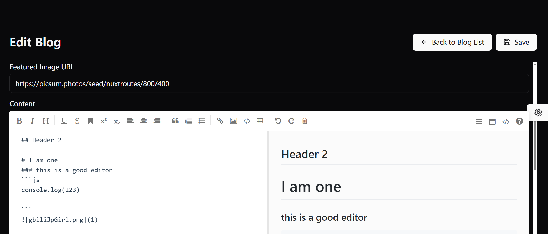Insert a blockquote
Image resolution: width=548 pixels, height=234 pixels.
(x=175, y=121)
